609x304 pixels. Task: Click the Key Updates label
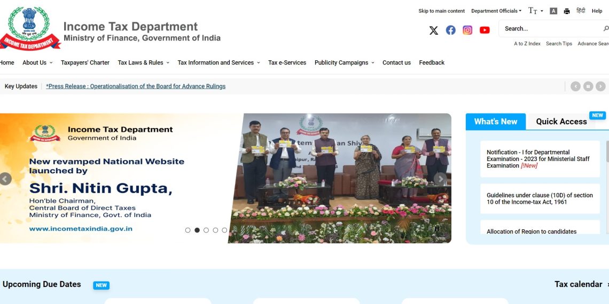click(x=21, y=86)
